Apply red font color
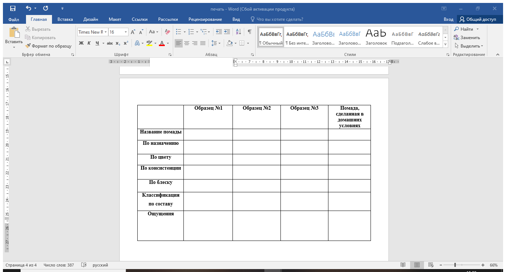The height and width of the screenshot is (272, 506). [162, 43]
